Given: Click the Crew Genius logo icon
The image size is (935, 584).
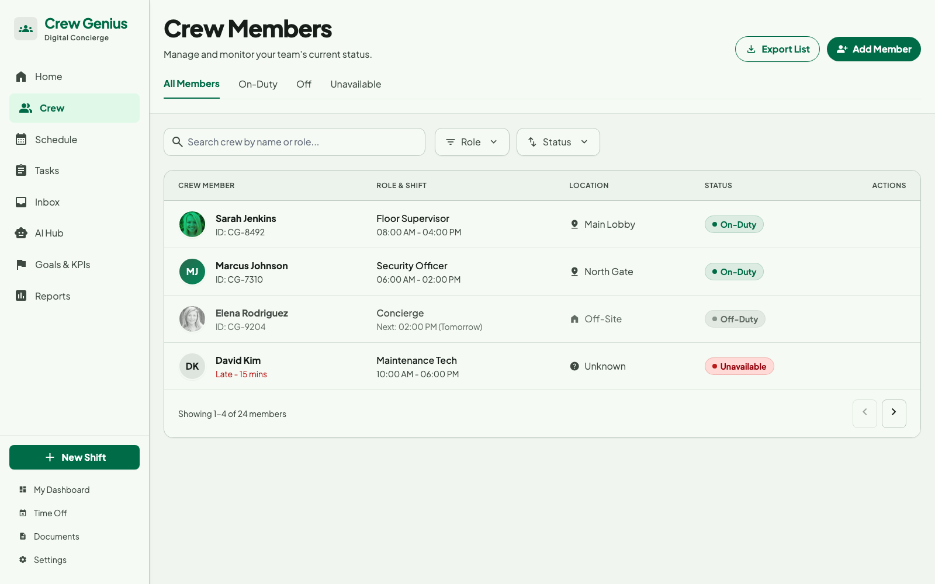Looking at the screenshot, I should 26,29.
